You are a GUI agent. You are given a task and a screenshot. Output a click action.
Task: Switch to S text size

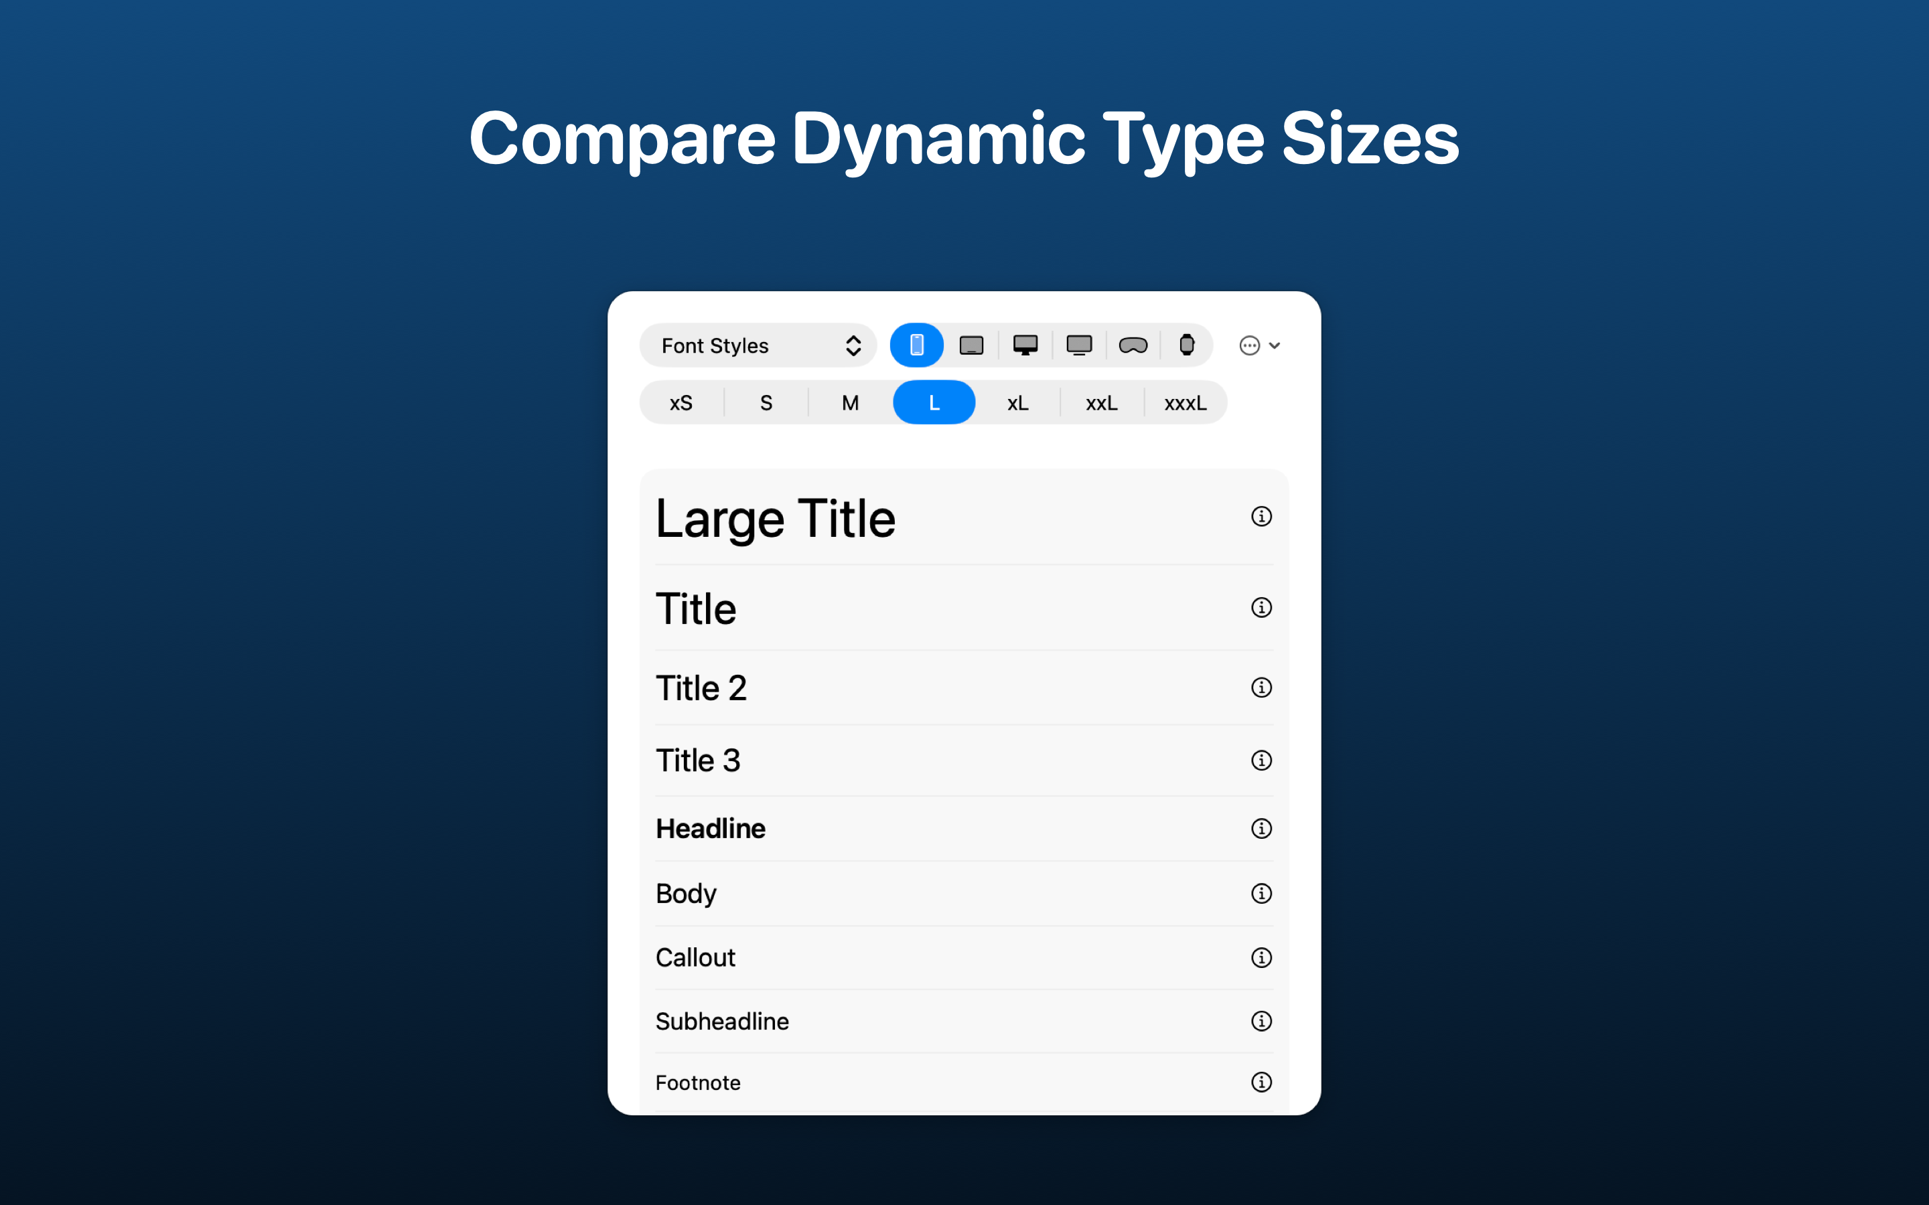coord(766,402)
